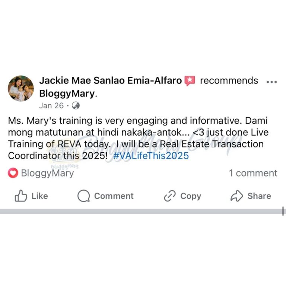Select the Comment label
This screenshot has height=286, width=286.
click(x=114, y=196)
